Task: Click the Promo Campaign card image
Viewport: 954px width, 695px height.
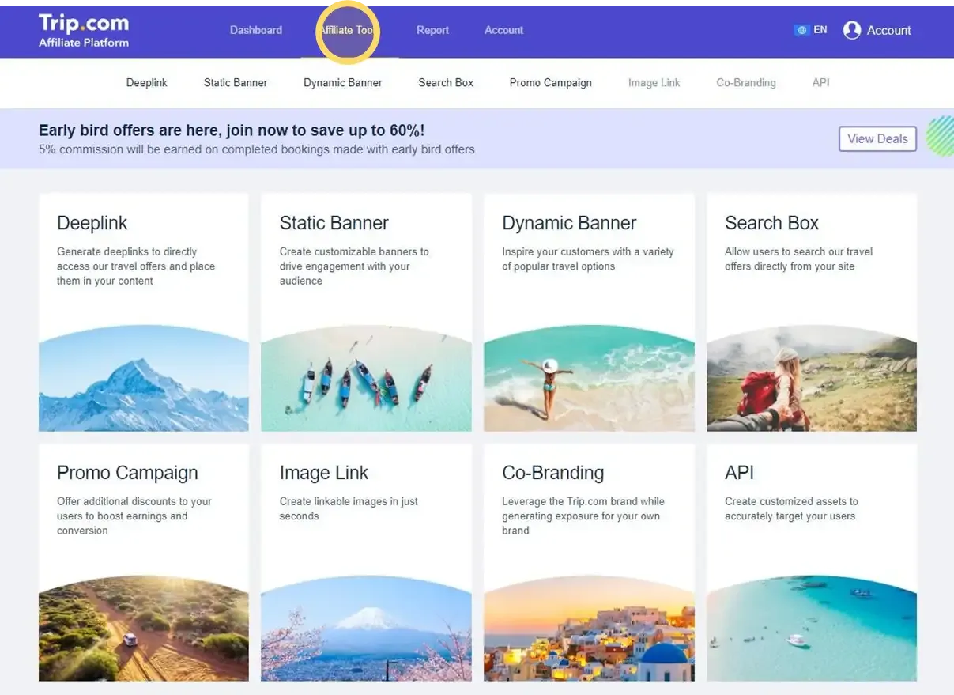Action: pyautogui.click(x=143, y=629)
